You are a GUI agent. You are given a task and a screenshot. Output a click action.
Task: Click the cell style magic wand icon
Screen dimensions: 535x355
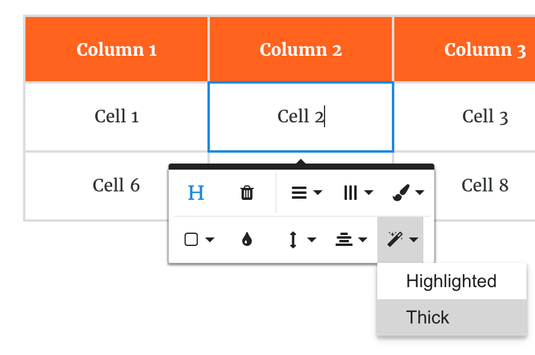pos(395,240)
